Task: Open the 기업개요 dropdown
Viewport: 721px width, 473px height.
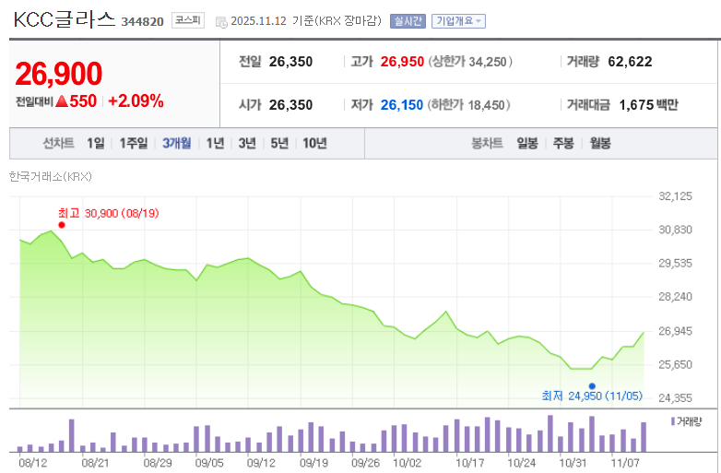Action: tap(458, 21)
